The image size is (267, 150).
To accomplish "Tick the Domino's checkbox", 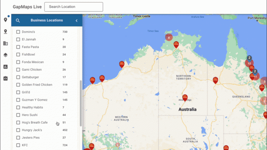I will point(18,32).
